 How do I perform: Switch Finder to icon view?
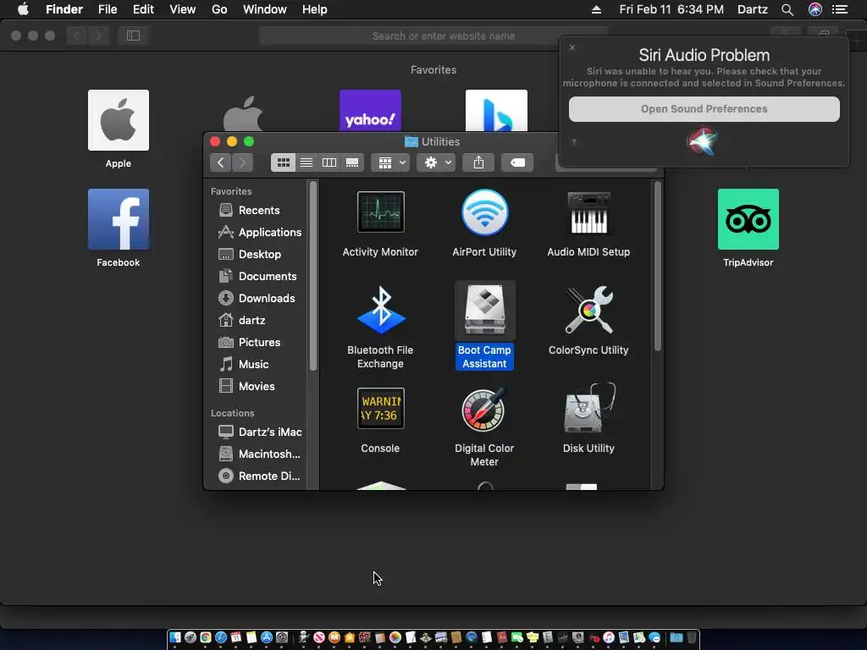click(x=283, y=162)
